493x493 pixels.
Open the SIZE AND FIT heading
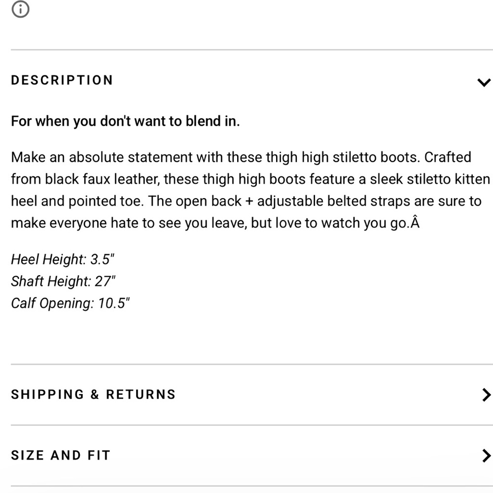(61, 455)
